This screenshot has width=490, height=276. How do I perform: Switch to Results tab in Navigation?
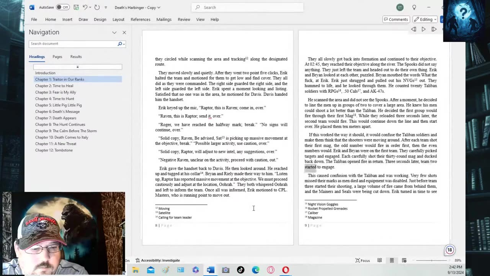tap(76, 57)
